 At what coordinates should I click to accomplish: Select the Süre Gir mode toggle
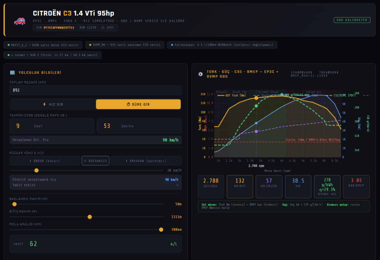click(x=138, y=104)
